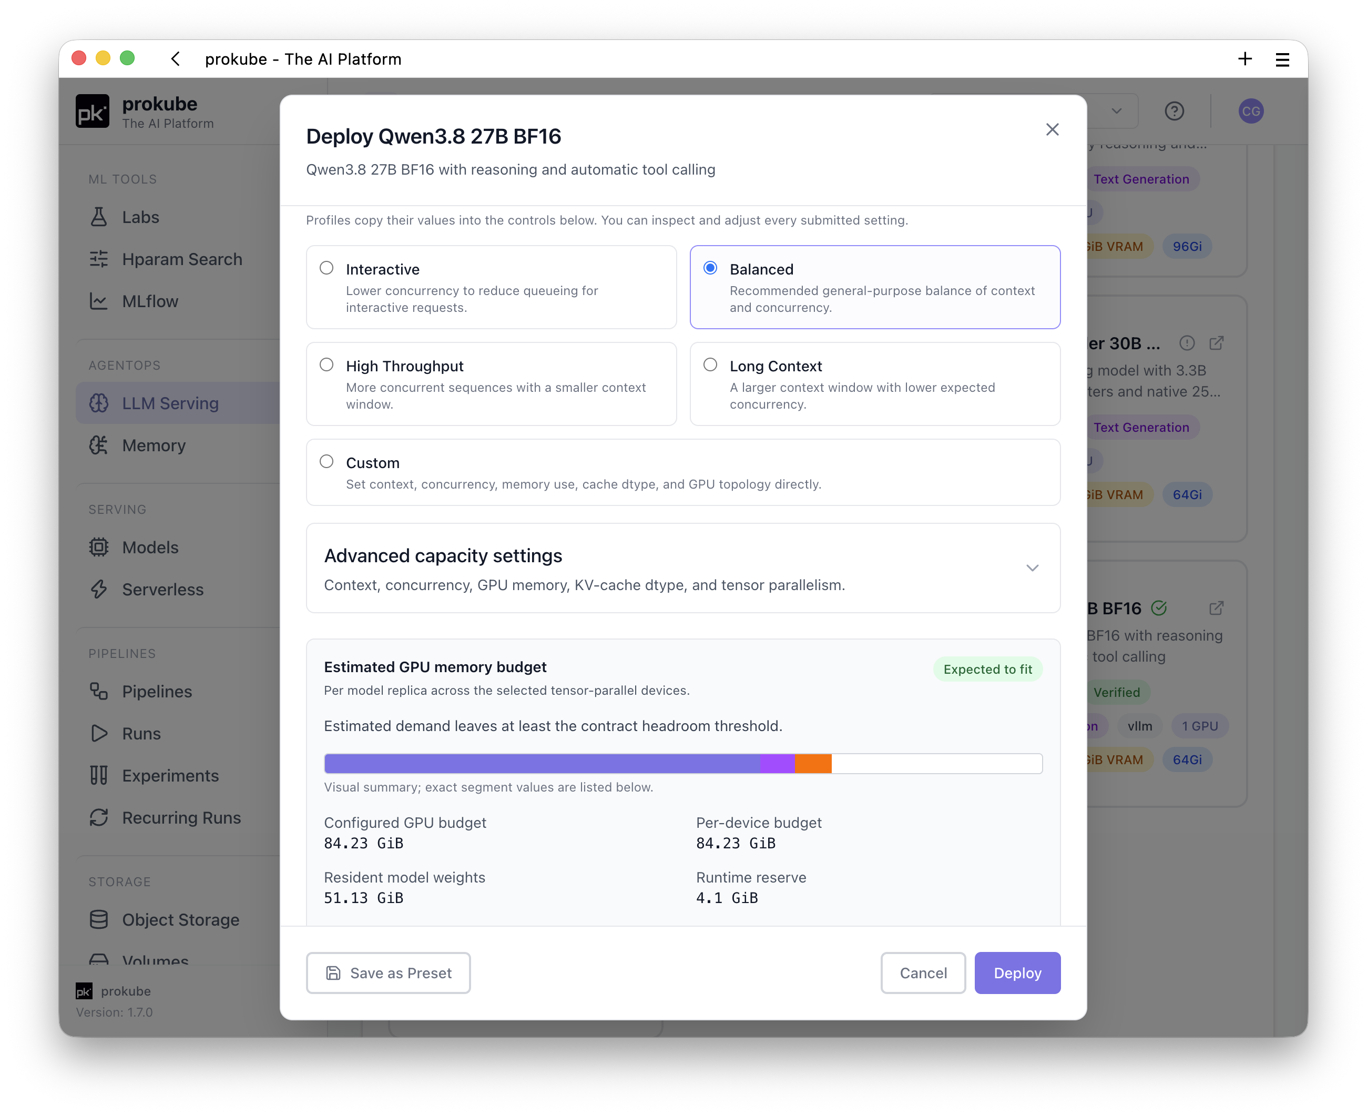
Task: Select the High Throughput profile radio
Action: pyautogui.click(x=327, y=365)
